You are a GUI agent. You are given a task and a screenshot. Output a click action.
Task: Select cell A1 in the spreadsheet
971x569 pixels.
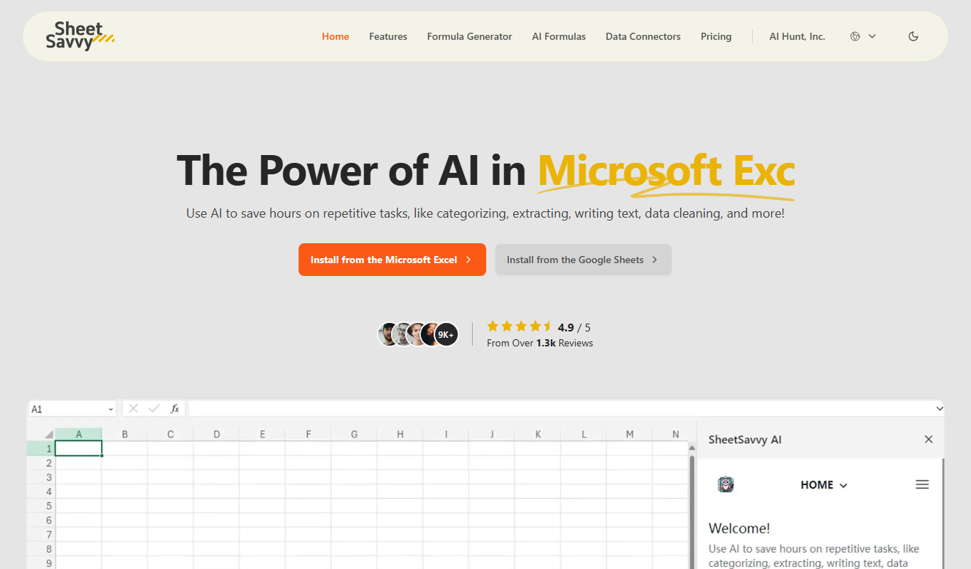pyautogui.click(x=79, y=448)
